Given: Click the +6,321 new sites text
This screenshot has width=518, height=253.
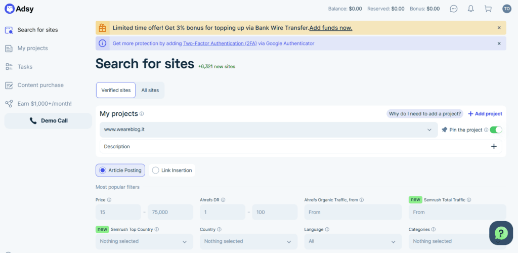Looking at the screenshot, I should (x=217, y=67).
